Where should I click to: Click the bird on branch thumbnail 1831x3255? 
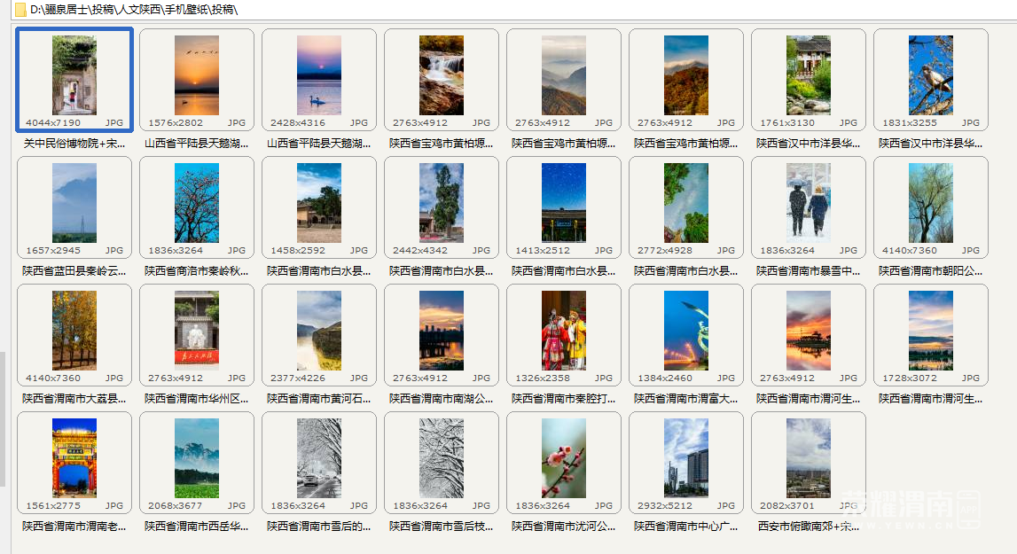click(x=931, y=75)
